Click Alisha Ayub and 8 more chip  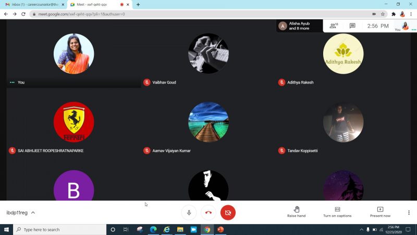(x=299, y=26)
